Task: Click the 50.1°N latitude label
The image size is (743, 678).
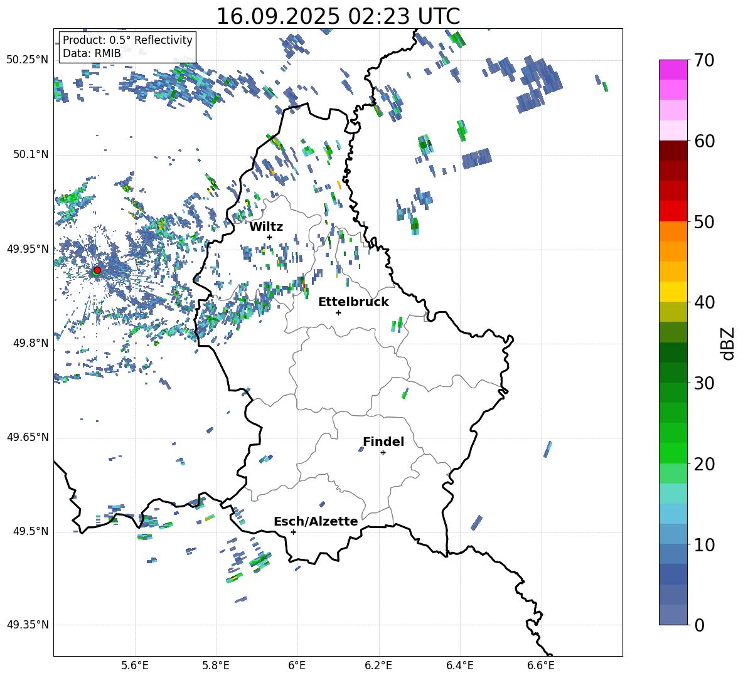Action: 31,155
